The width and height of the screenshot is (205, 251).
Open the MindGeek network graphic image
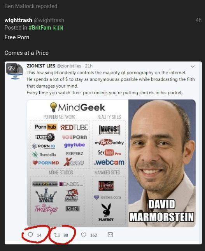111,163
